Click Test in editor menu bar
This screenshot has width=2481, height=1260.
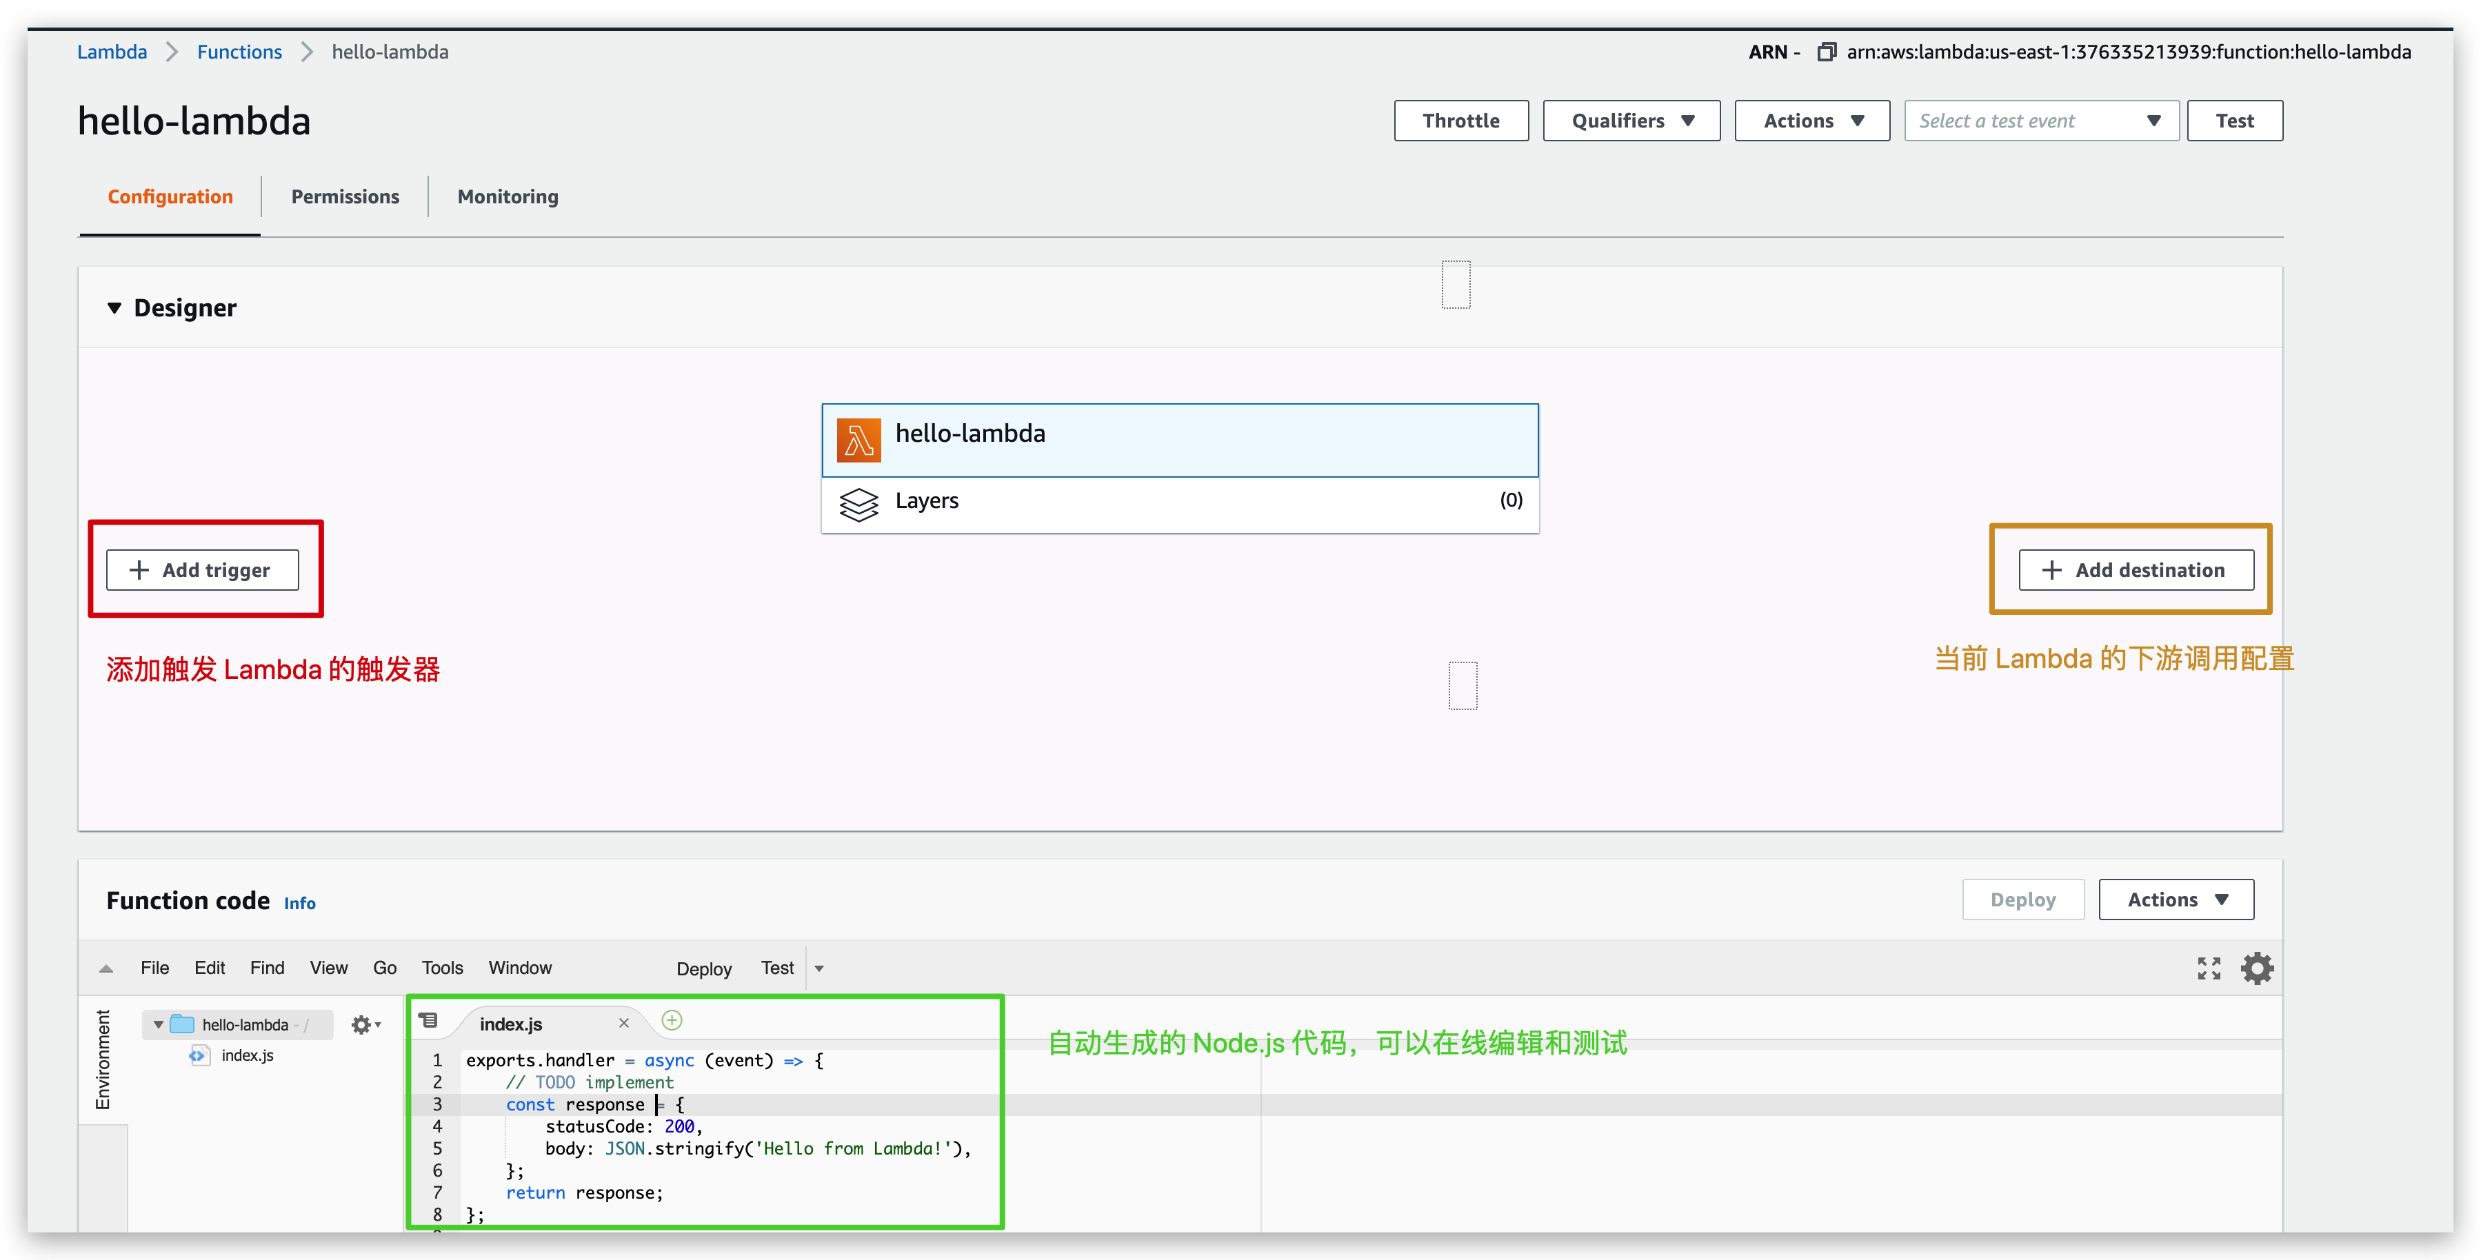[x=777, y=968]
